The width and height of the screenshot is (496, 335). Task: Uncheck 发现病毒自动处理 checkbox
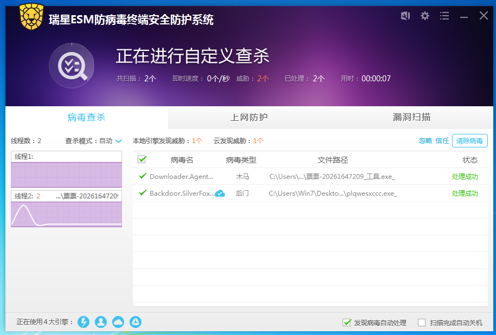tap(347, 323)
